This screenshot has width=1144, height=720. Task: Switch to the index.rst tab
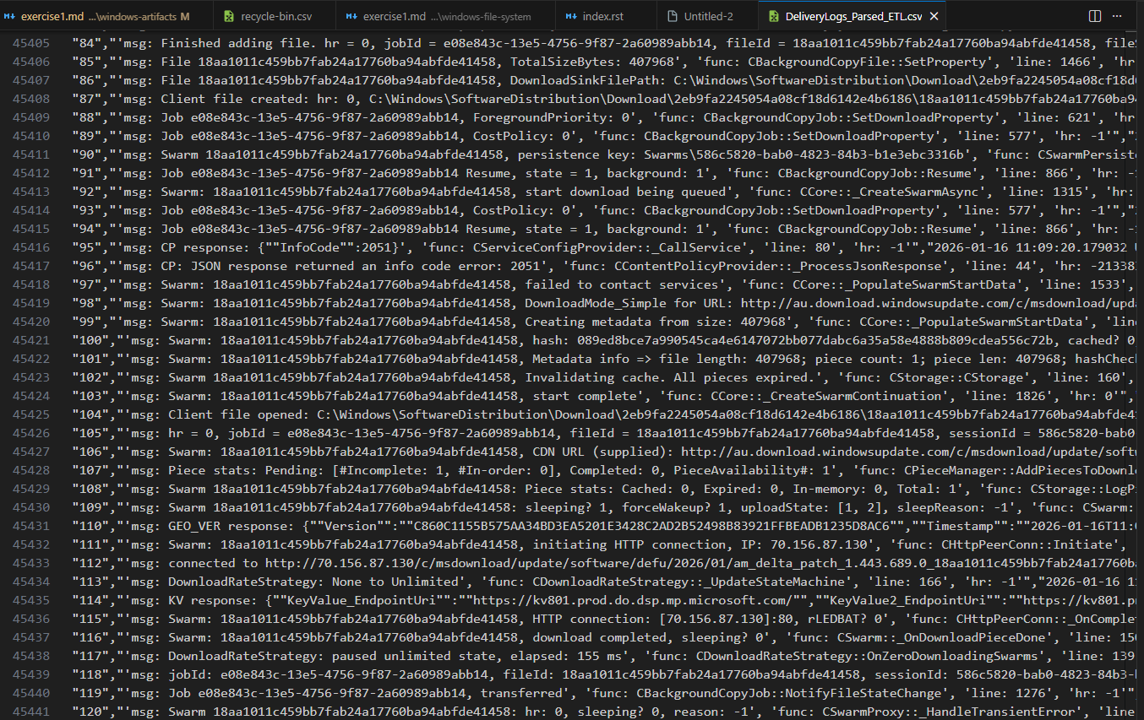603,16
